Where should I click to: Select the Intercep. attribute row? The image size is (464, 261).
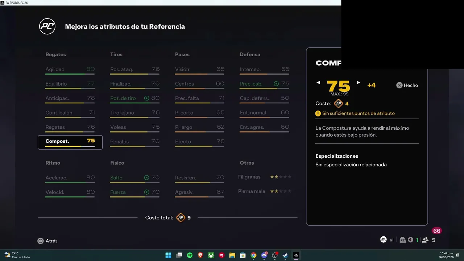264,70
